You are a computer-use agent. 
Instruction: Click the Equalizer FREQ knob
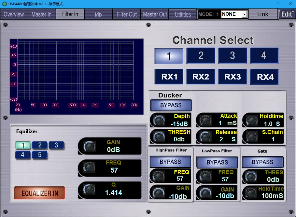[89, 167]
